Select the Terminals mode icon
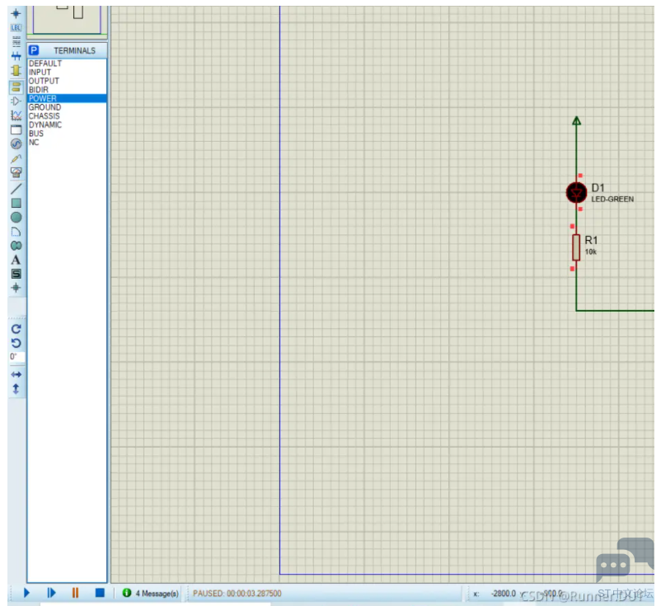Screen dimensions: 661x606 pos(16,86)
